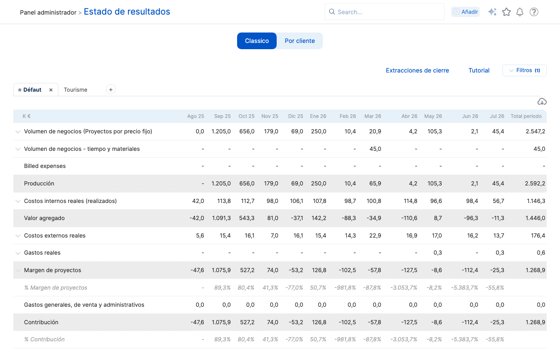The image size is (560, 358).
Task: Click total value 2.547,2
Action: (x=535, y=131)
